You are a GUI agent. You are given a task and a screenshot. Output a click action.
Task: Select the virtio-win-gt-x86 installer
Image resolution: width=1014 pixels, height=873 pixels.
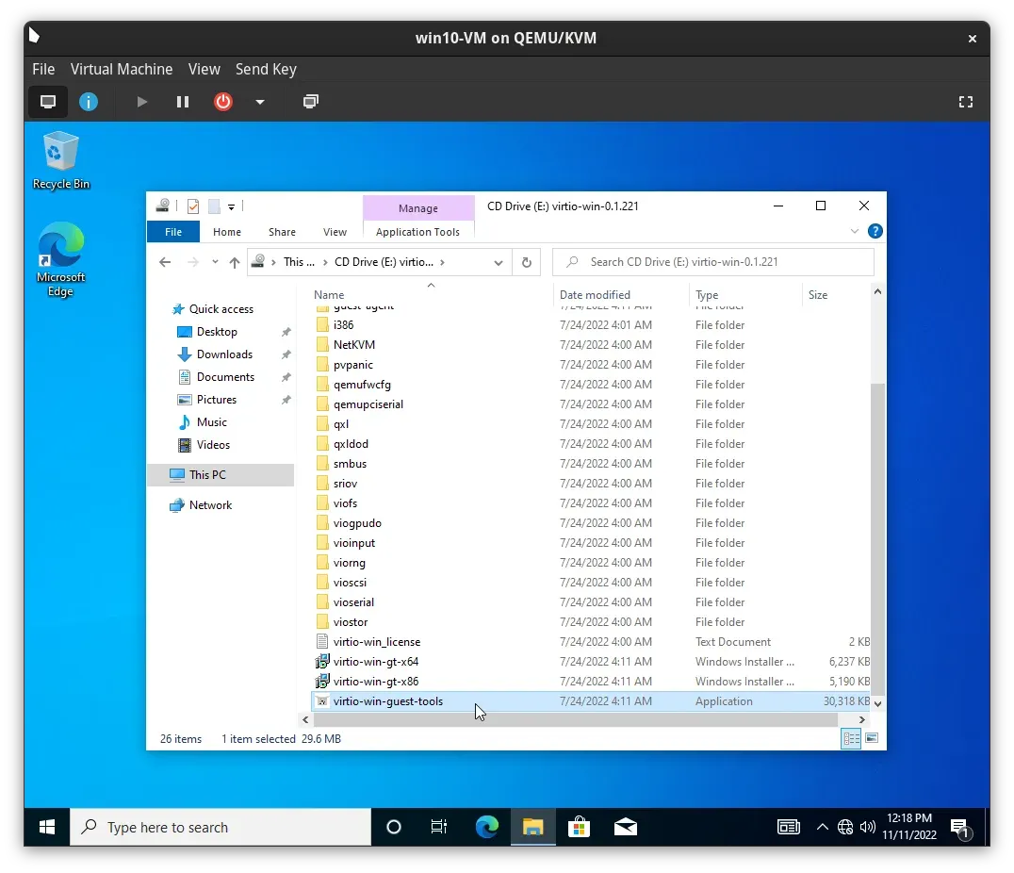[x=591, y=681]
